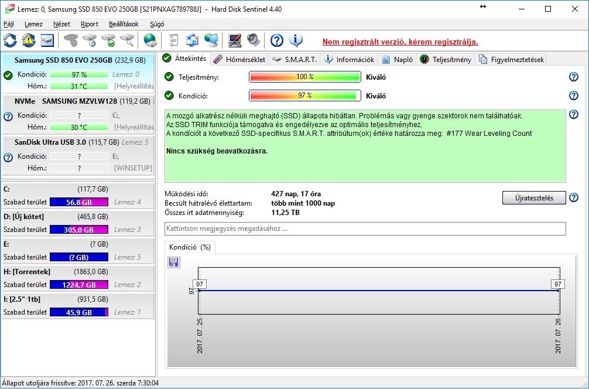Open the Fájl menu
Image resolution: width=589 pixels, height=389 pixels.
[x=9, y=24]
